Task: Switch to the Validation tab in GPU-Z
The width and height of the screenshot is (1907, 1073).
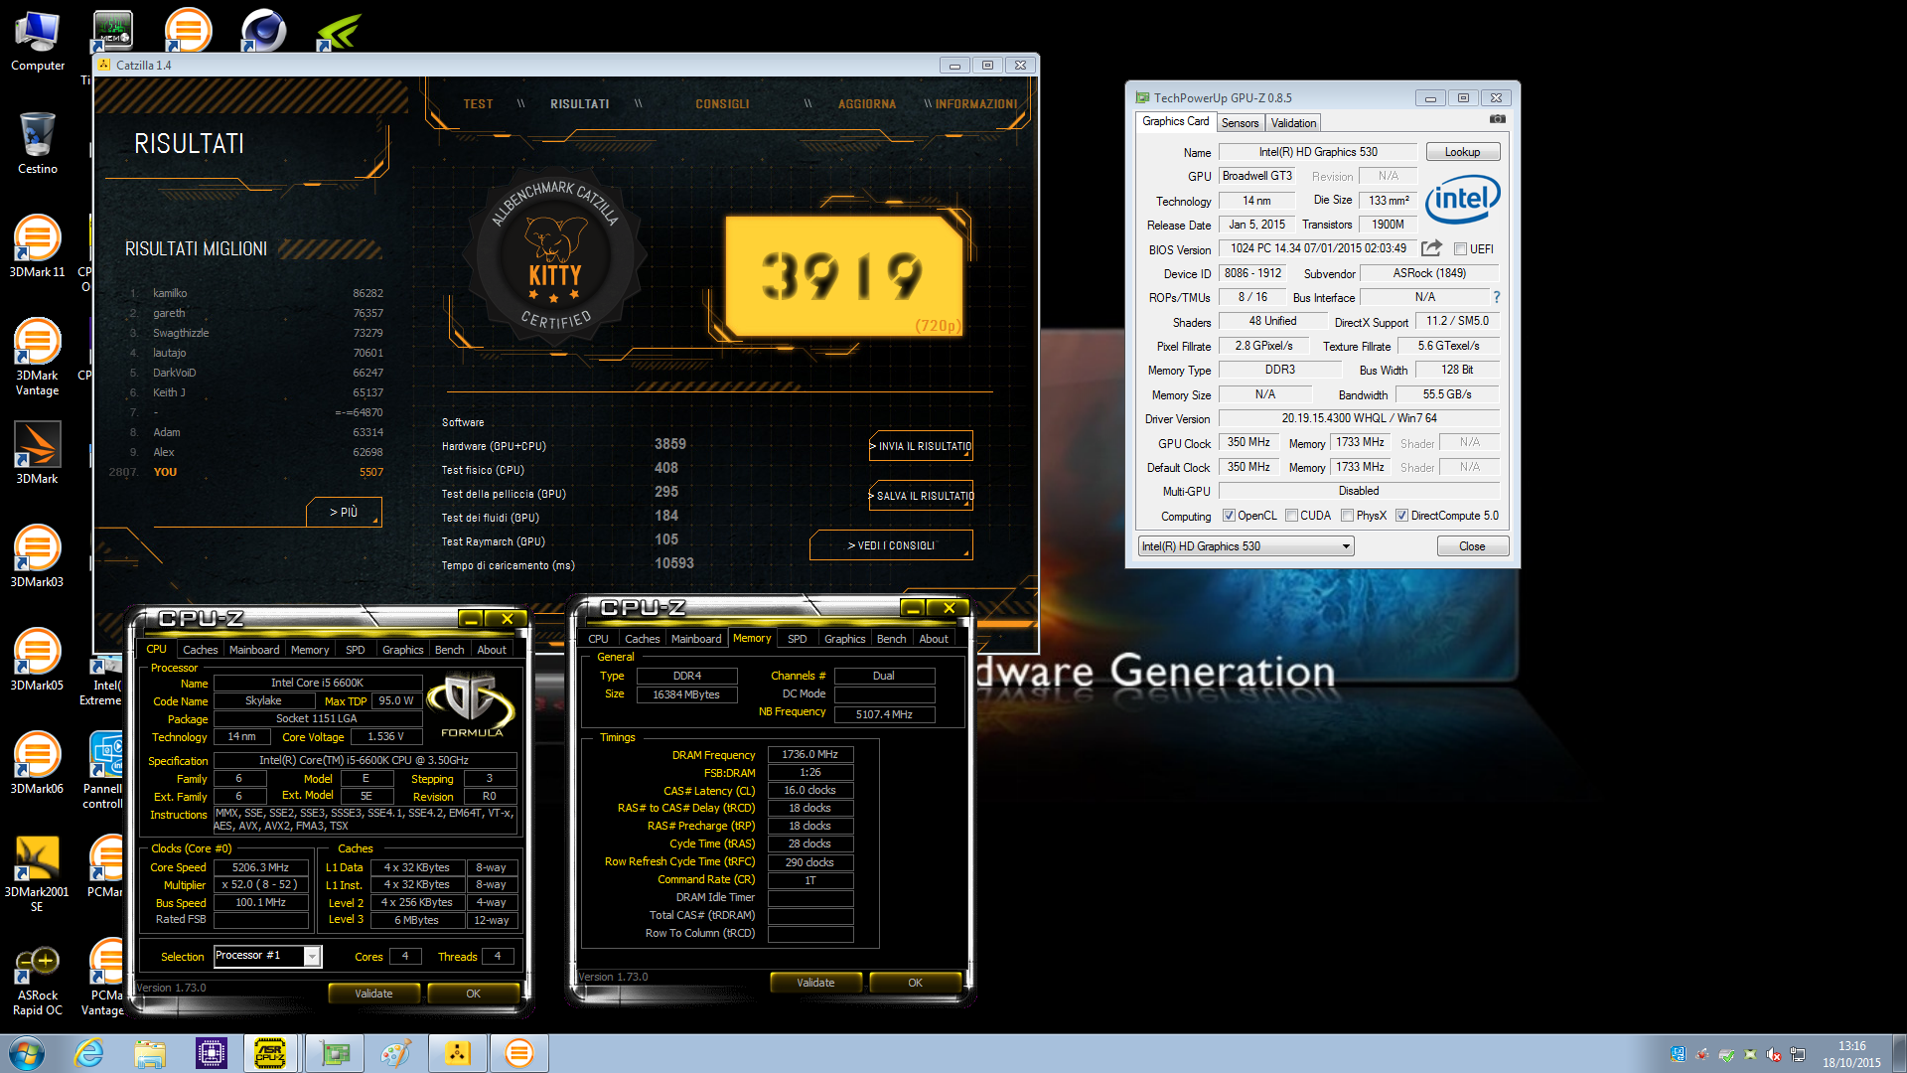Action: 1293,123
